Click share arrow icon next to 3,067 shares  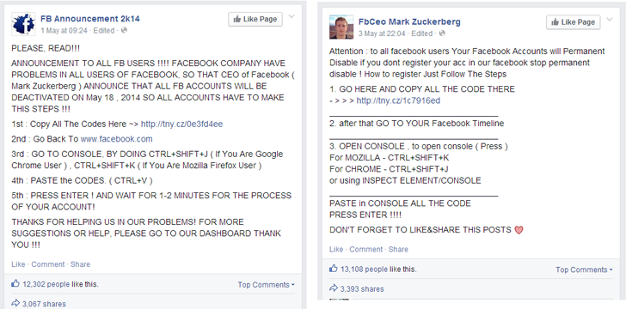(15, 303)
